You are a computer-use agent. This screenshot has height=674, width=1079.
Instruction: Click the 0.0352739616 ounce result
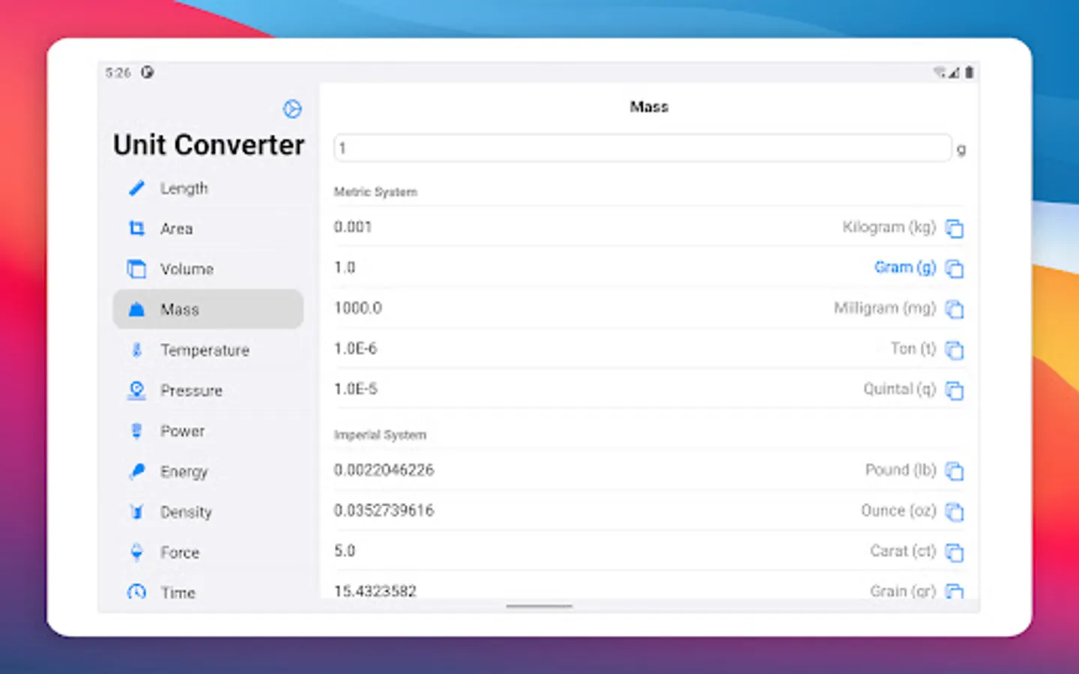click(x=384, y=510)
